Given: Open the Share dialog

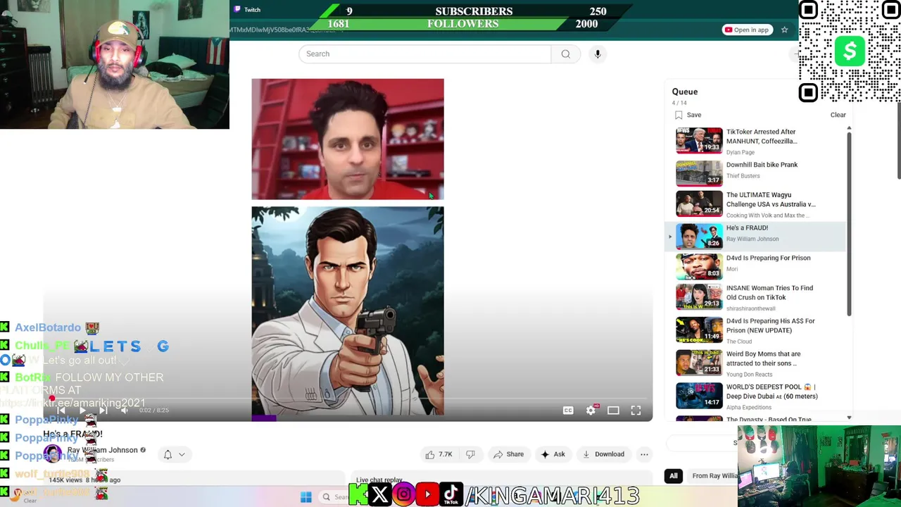Looking at the screenshot, I should coord(508,454).
